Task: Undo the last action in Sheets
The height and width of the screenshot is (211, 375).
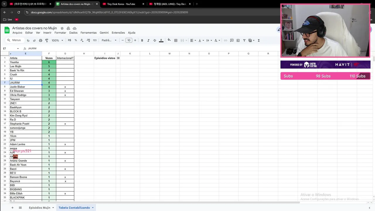Action: pyautogui.click(x=28, y=40)
